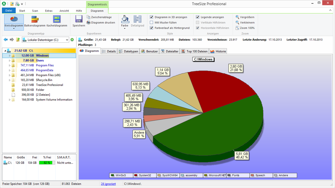Open the Lokaler Datenträger (C:) drive dropdown
Viewport: 335px width, 188px height.
click(67, 40)
